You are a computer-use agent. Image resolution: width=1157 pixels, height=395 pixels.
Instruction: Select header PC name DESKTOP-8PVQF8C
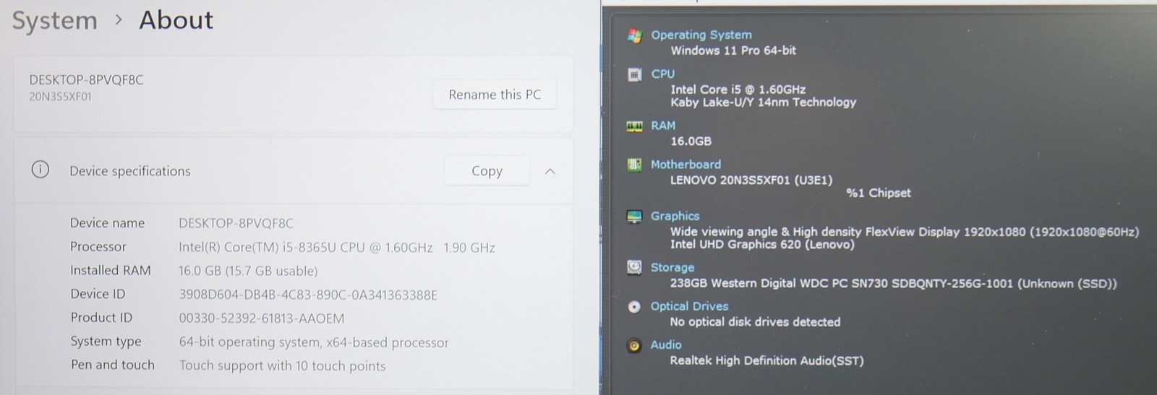coord(86,79)
